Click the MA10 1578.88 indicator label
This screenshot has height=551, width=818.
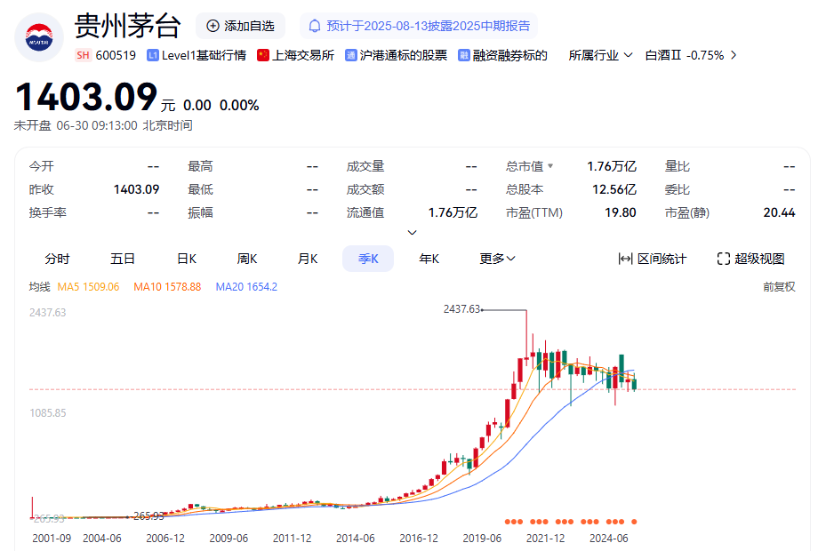pos(167,287)
